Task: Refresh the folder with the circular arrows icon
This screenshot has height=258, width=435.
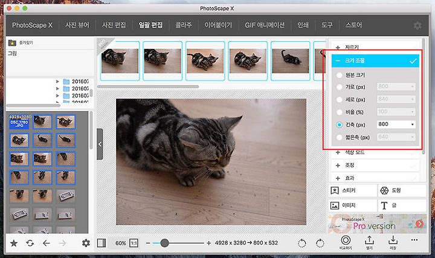Action: click(30, 243)
